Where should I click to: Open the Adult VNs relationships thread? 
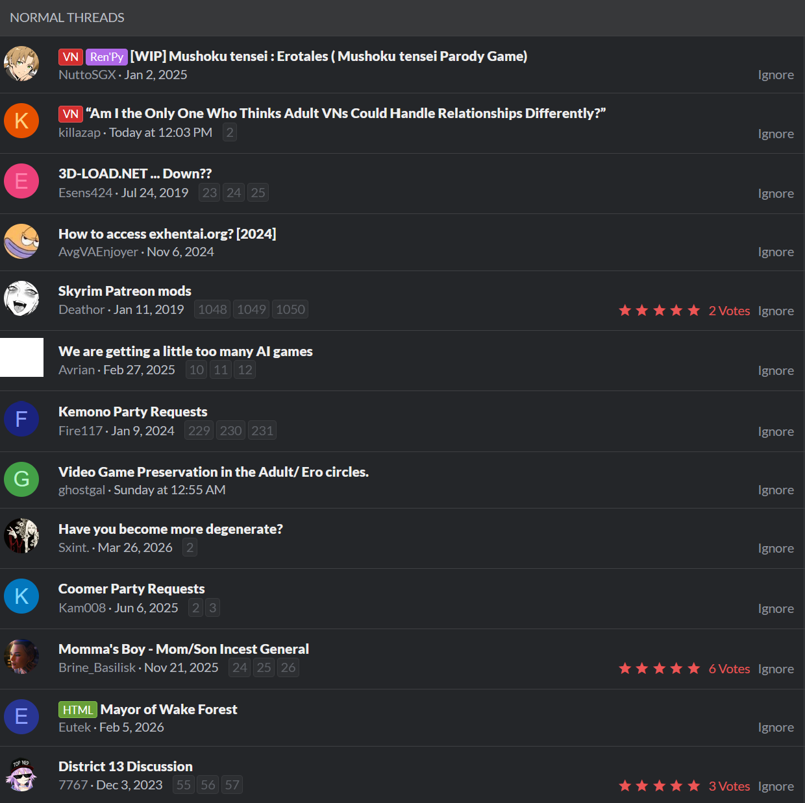[x=346, y=114]
